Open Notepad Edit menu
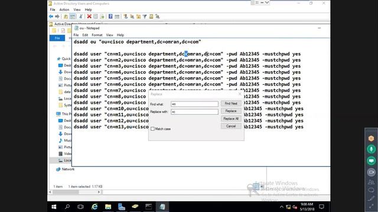Screen dimensions: 378x212 click(85, 35)
